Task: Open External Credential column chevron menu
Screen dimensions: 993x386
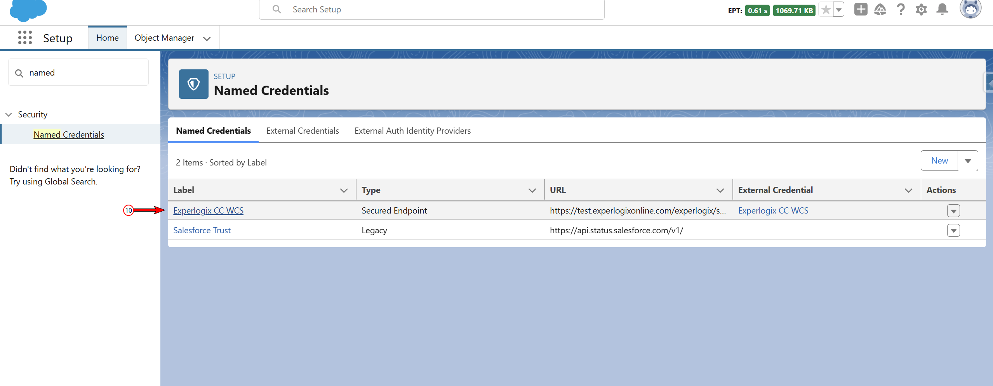Action: 908,190
